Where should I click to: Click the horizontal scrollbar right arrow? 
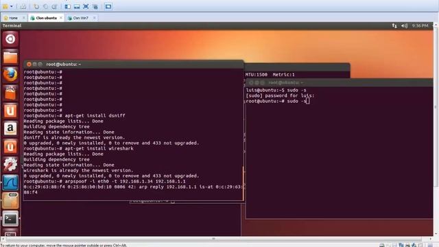[431, 239]
